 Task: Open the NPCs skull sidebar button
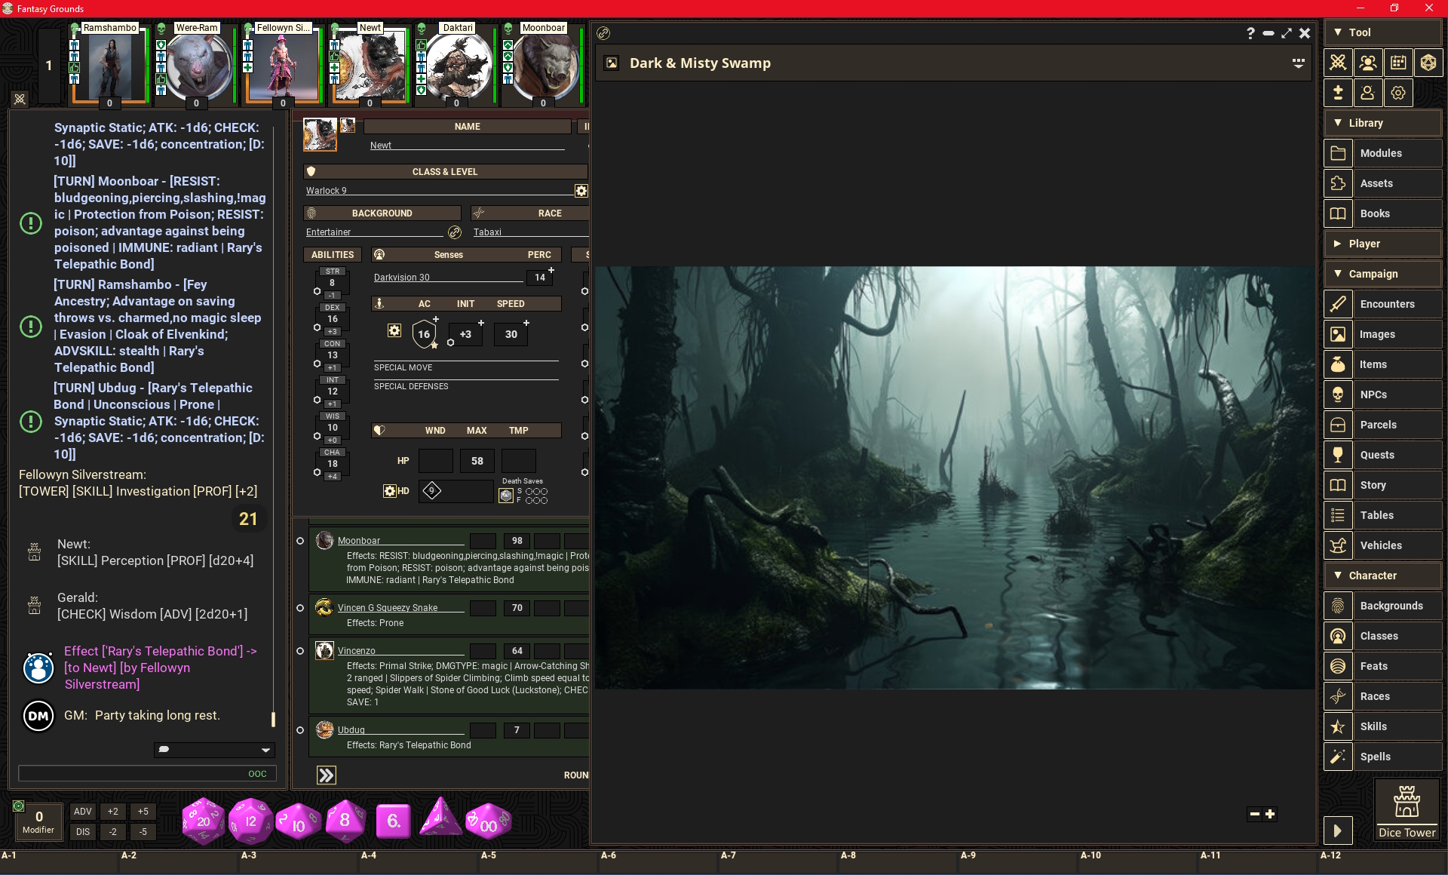click(1338, 395)
